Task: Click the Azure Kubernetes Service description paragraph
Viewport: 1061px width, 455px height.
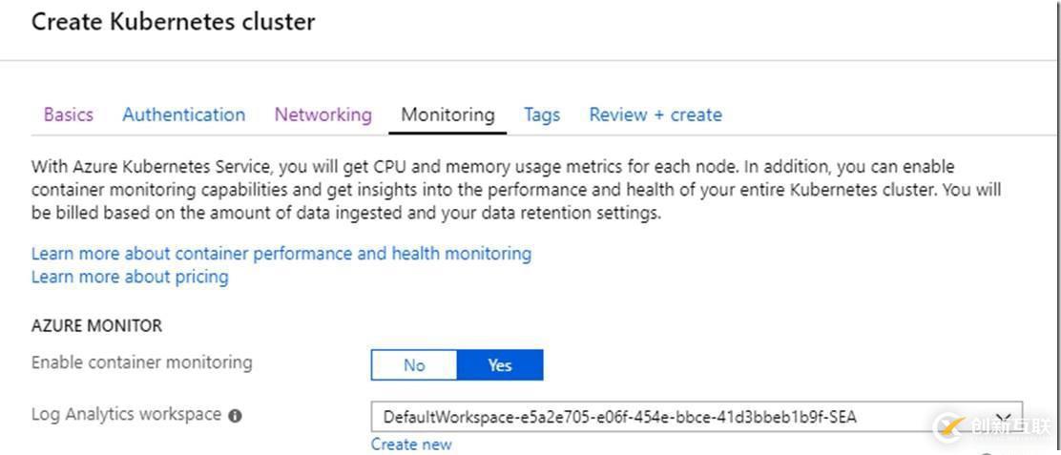Action: (x=515, y=190)
